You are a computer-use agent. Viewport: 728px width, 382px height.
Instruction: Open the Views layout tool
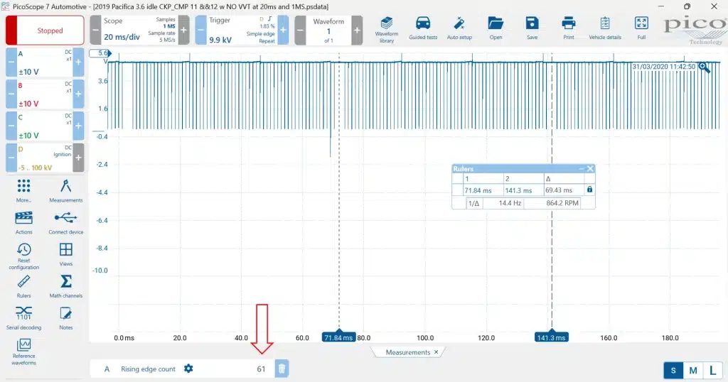[66, 254]
